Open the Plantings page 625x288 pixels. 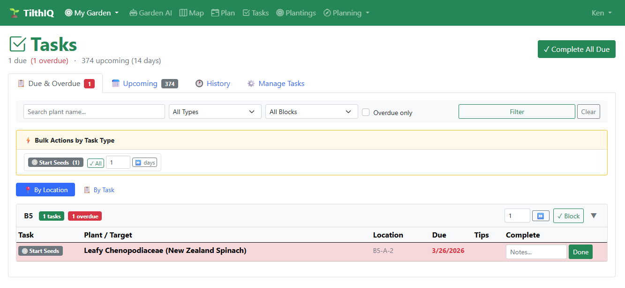(x=296, y=13)
